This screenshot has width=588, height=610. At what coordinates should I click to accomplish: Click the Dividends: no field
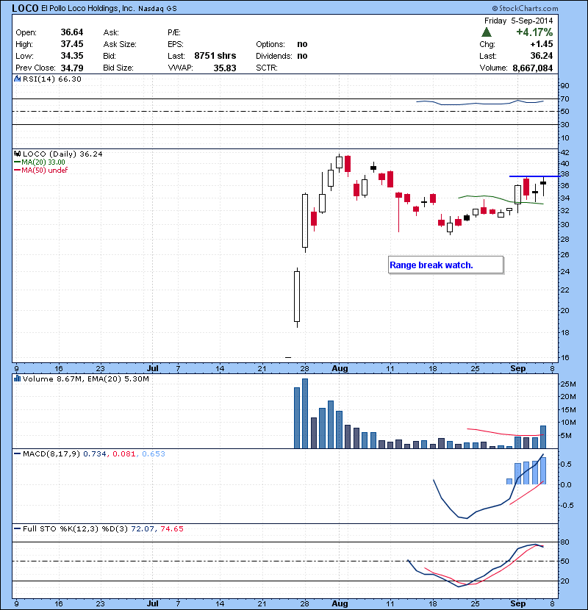click(x=282, y=56)
